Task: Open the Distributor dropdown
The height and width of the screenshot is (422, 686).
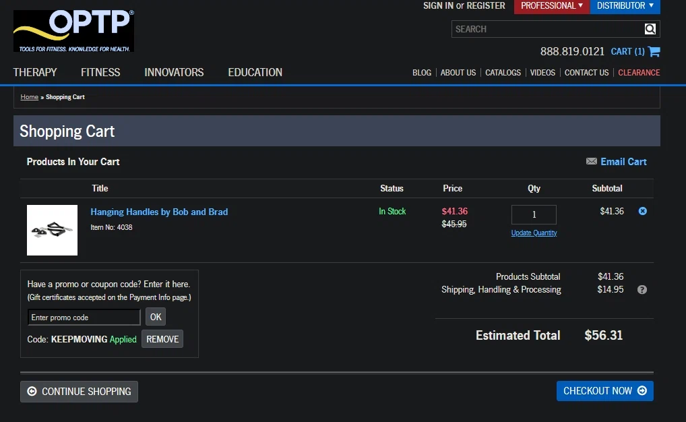Action: click(x=625, y=6)
